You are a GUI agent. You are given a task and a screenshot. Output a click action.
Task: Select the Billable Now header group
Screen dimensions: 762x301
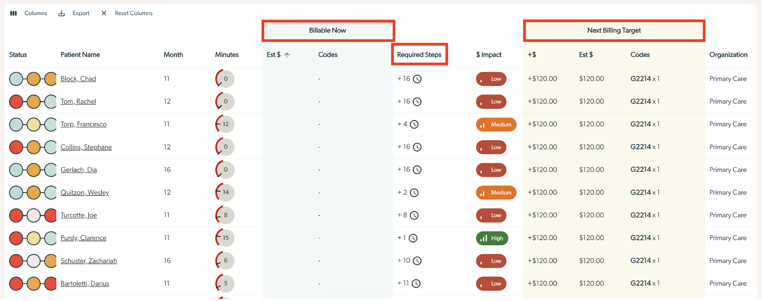328,31
